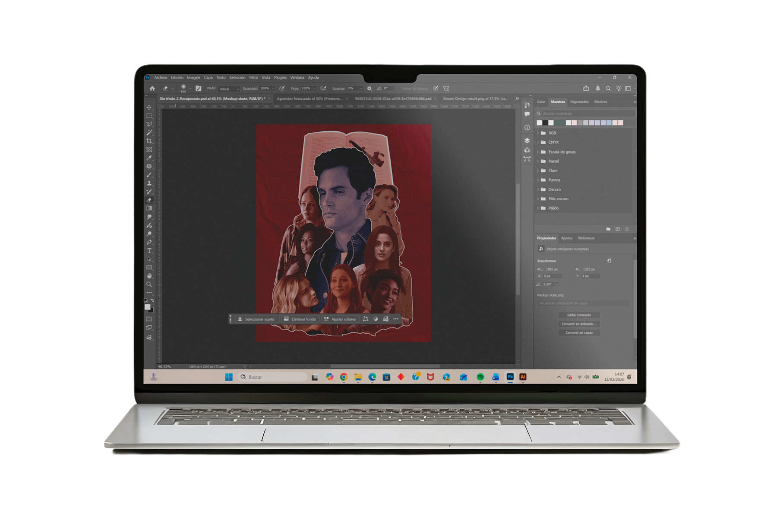Select the Crop tool
777x518 pixels.
coord(149,141)
